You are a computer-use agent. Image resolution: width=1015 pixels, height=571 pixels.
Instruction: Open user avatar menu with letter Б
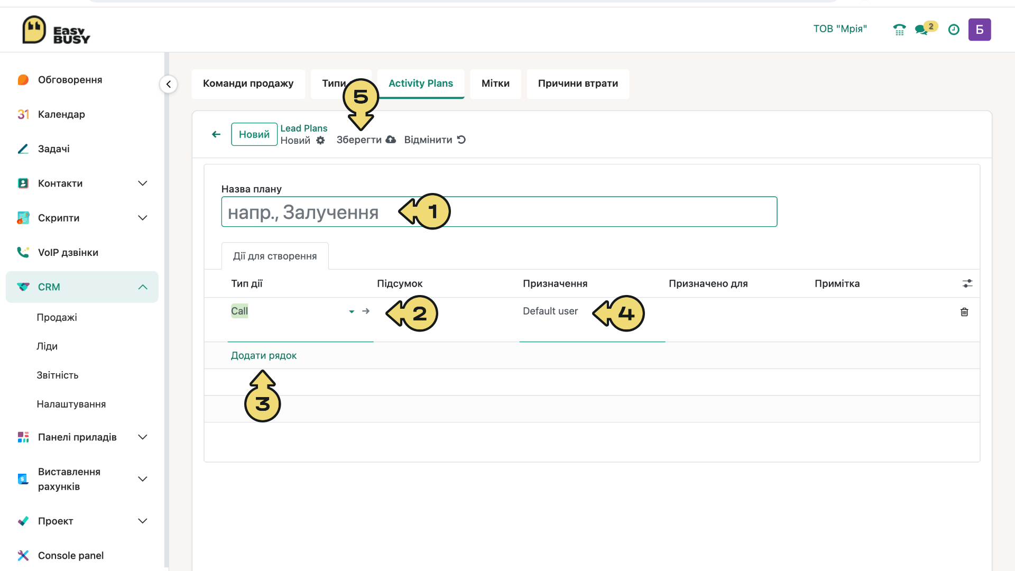pyautogui.click(x=979, y=30)
